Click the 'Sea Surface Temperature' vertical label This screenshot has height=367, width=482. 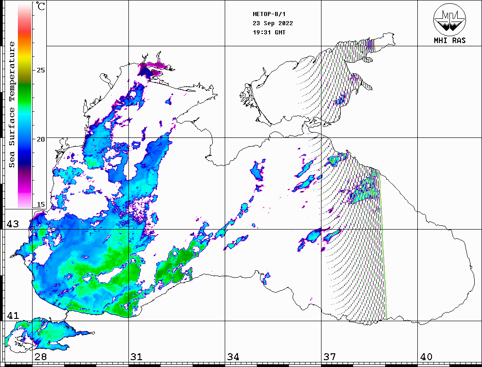pyautogui.click(x=11, y=104)
